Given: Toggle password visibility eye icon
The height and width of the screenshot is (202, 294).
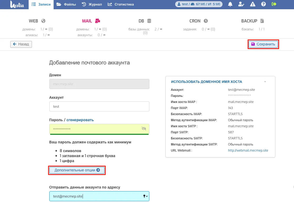Looking at the screenshot, I should pos(144,129).
